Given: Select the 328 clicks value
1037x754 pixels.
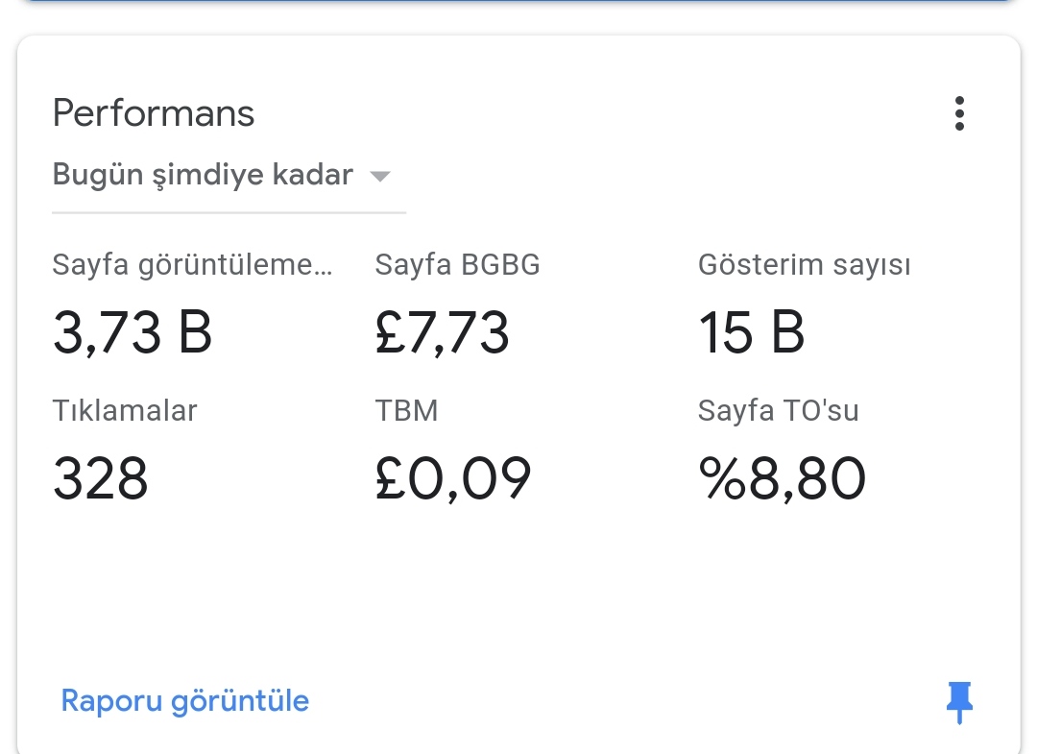Looking at the screenshot, I should (x=101, y=478).
